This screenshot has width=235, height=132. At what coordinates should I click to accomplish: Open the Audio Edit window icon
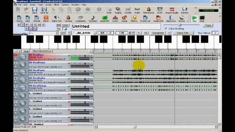(x=158, y=19)
